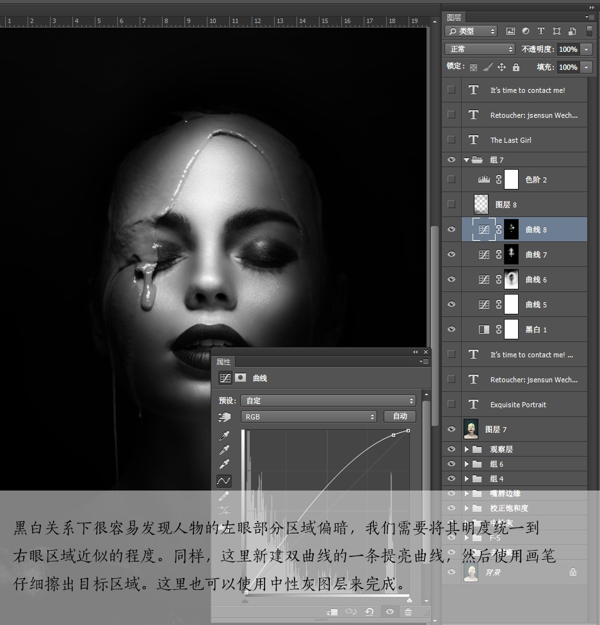The height and width of the screenshot is (625, 600).
Task: Show the top Retoucher: jsensun text layer
Action: [451, 115]
